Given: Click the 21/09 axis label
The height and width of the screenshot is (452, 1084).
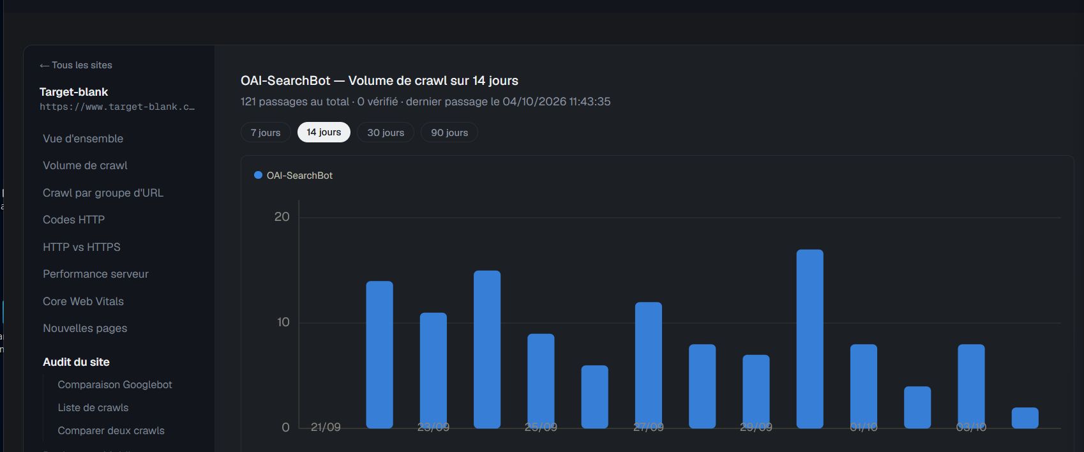Looking at the screenshot, I should tap(326, 427).
